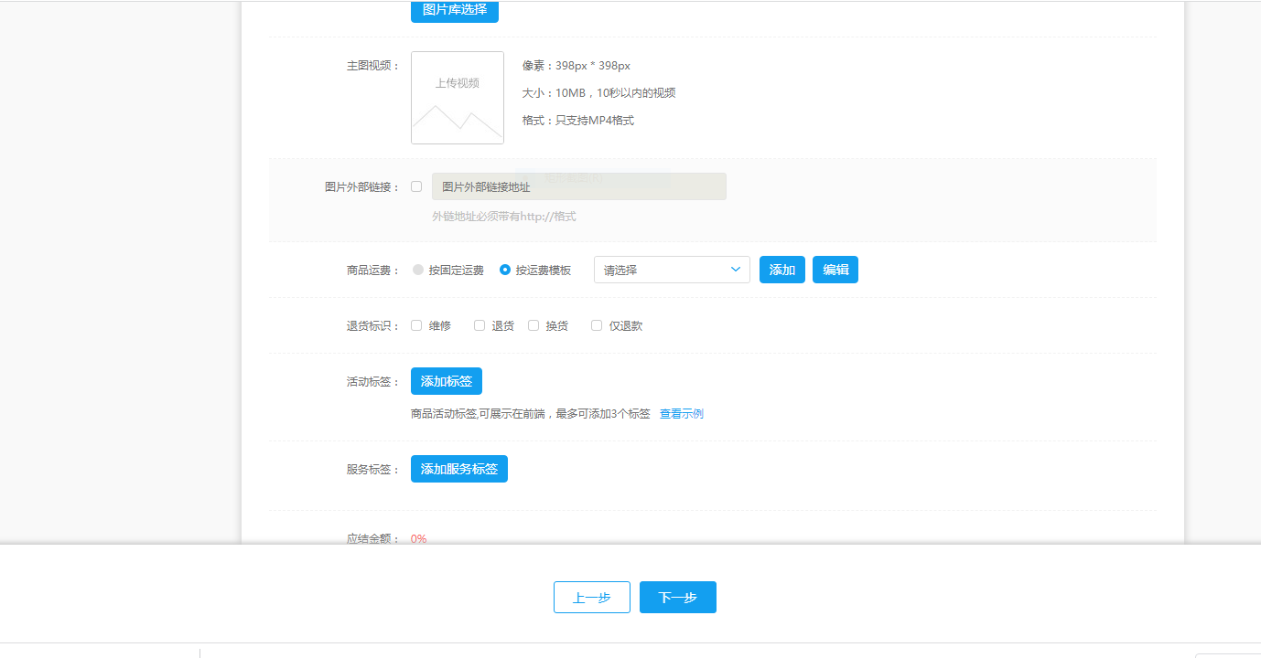Focus the 图片外部链接地址 input field
1261x658 pixels.
pos(578,186)
